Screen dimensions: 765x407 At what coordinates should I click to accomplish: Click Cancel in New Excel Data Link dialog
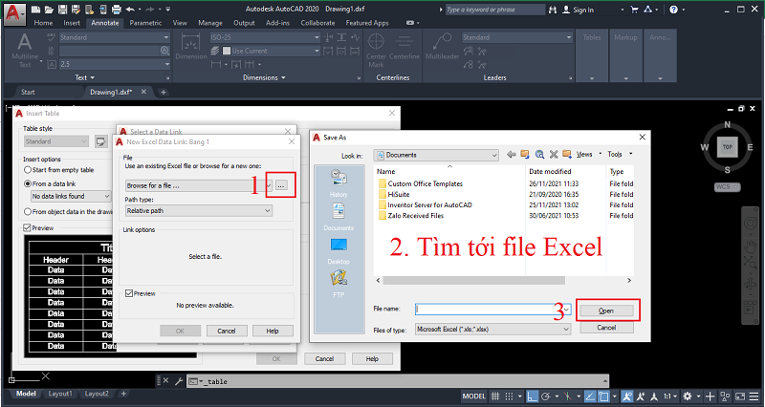[227, 331]
